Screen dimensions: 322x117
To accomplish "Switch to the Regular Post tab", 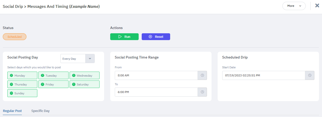I will point(12,111).
